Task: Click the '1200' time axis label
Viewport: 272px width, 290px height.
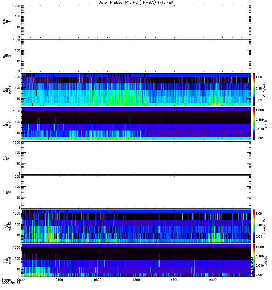Action: tap(136, 280)
